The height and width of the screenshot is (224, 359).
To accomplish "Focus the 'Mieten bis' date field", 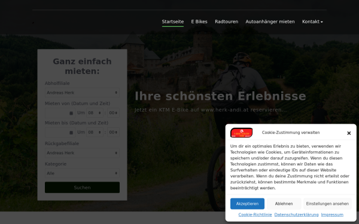I will pyautogui.click(x=60, y=133).
